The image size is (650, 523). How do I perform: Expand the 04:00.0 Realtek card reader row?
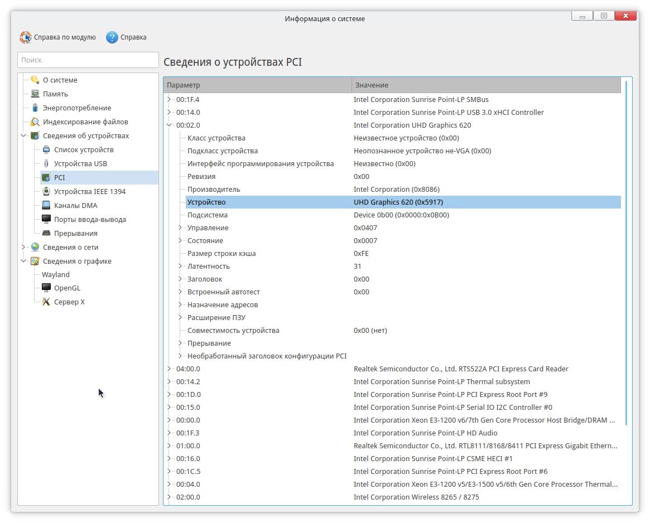(x=170, y=369)
